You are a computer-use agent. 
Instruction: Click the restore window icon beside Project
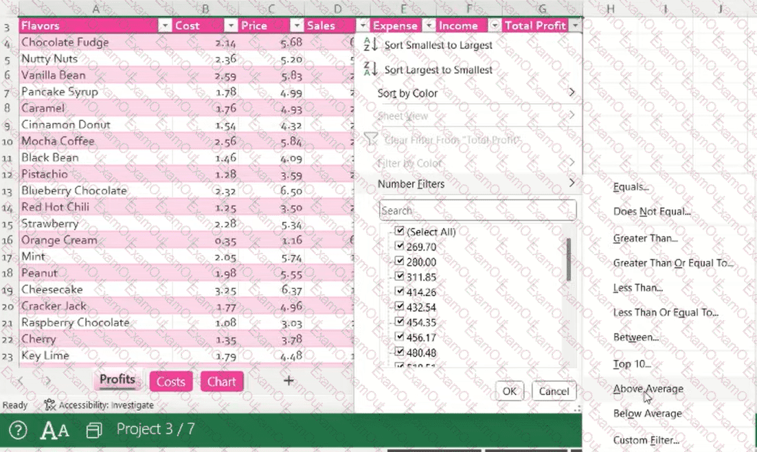[x=94, y=430]
